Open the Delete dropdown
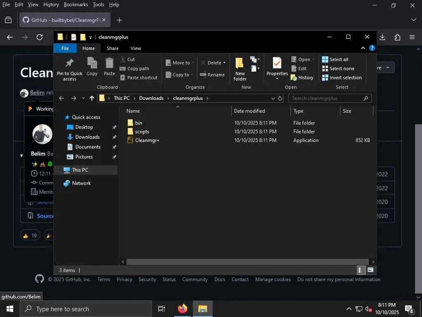 tap(213, 63)
